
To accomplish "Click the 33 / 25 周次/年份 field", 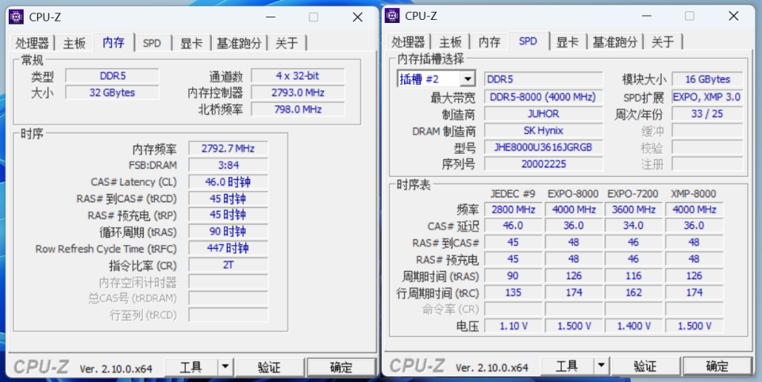I will 707,113.
